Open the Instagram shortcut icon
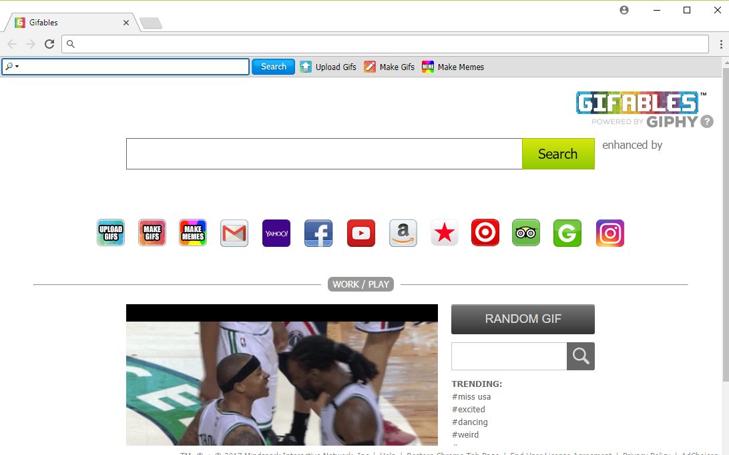Viewport: 729px width, 455px height. pyautogui.click(x=610, y=233)
